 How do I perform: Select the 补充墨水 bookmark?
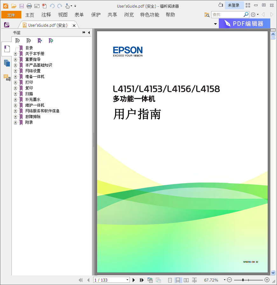[x=33, y=100]
